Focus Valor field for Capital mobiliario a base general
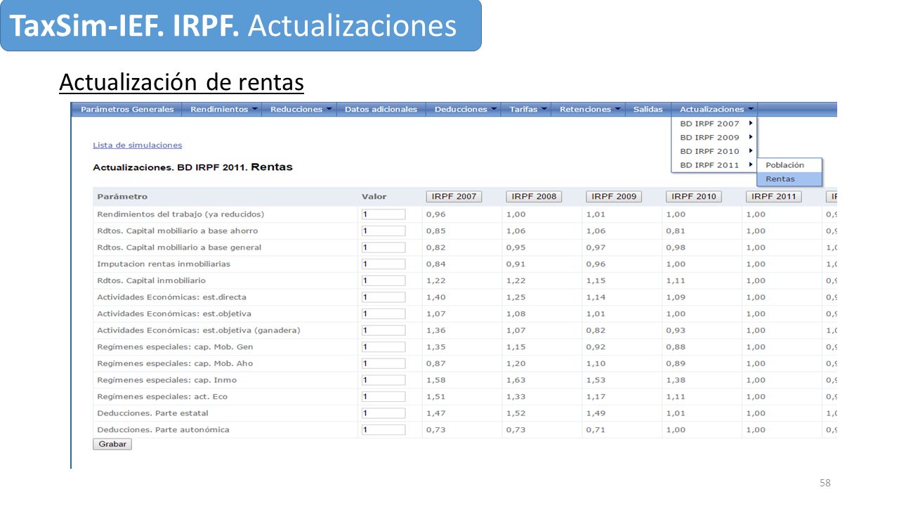Image resolution: width=899 pixels, height=506 pixels. [383, 247]
